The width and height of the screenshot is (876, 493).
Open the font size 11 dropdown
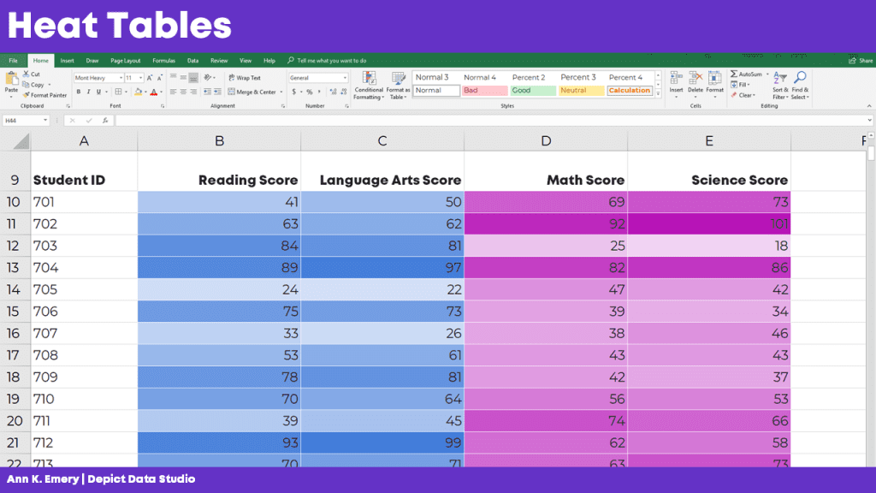[140, 78]
